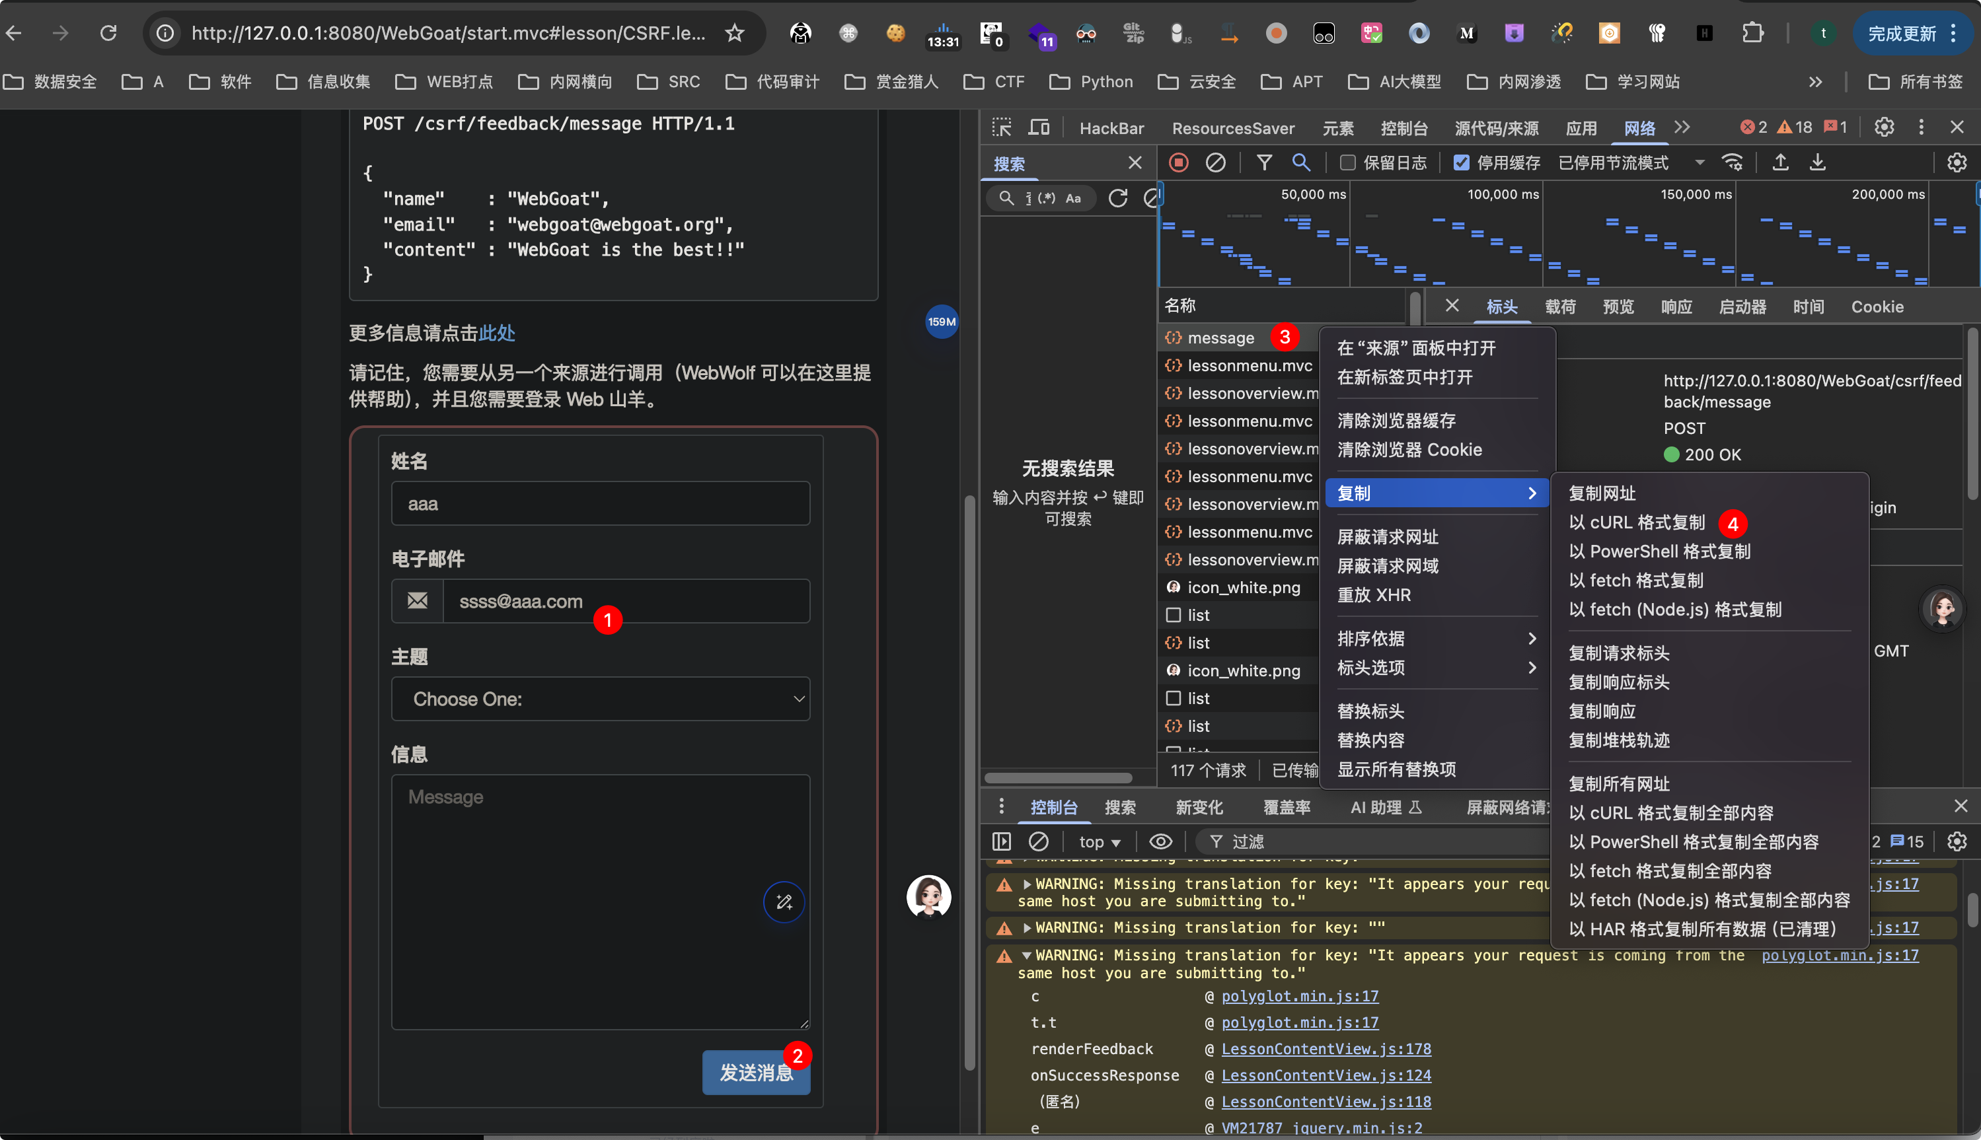
Task: Click the network search magnifier icon
Action: tap(1300, 162)
